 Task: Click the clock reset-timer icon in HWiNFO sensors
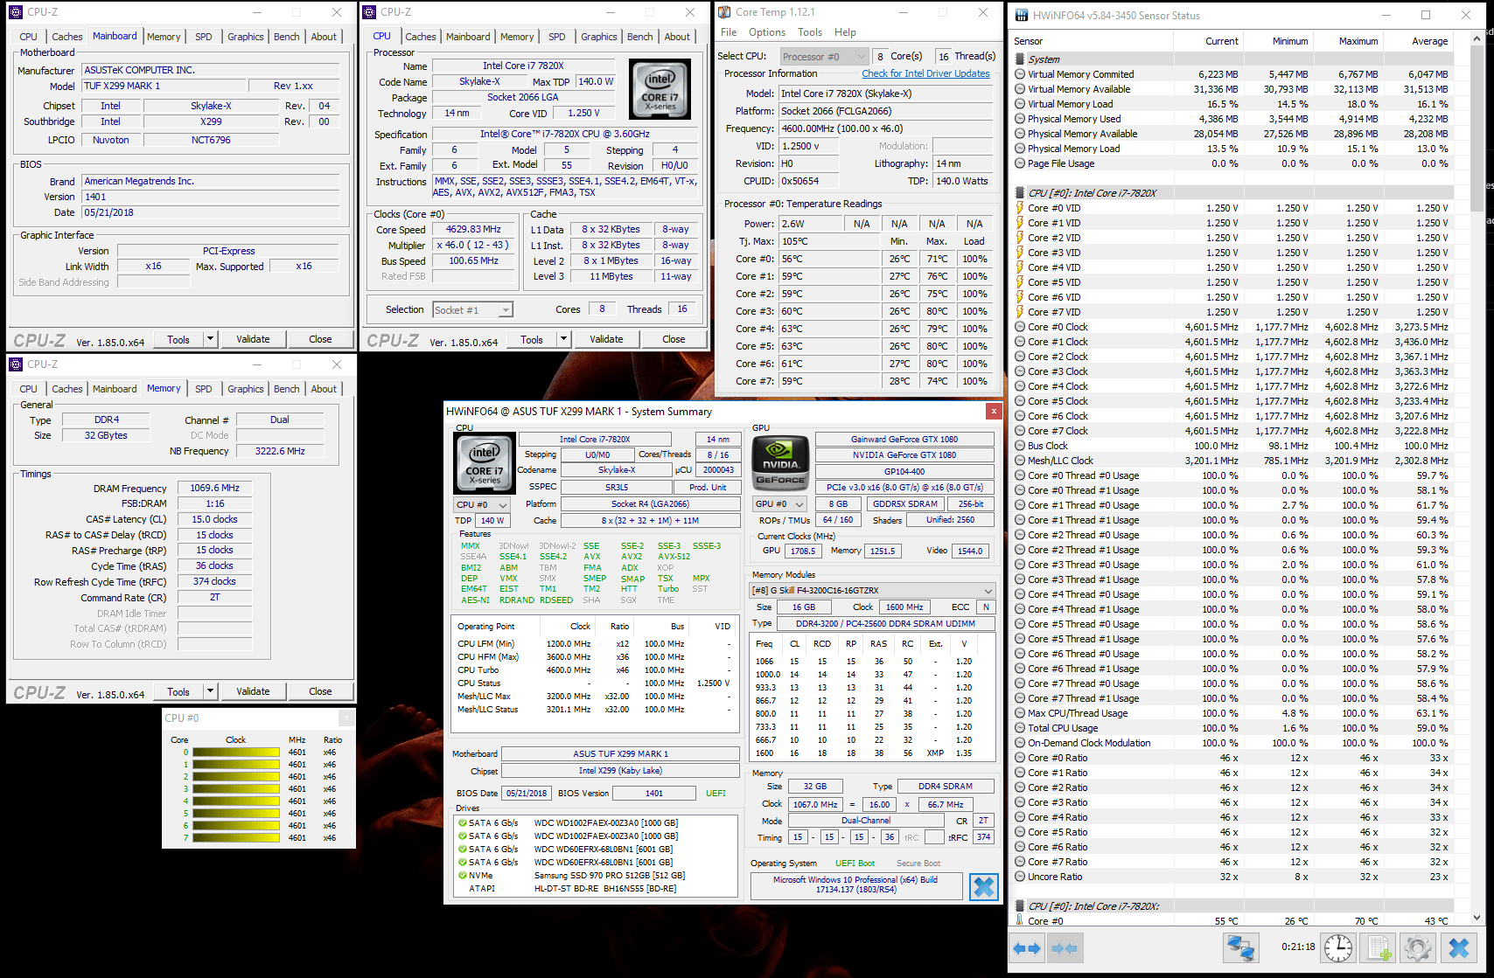(1338, 948)
